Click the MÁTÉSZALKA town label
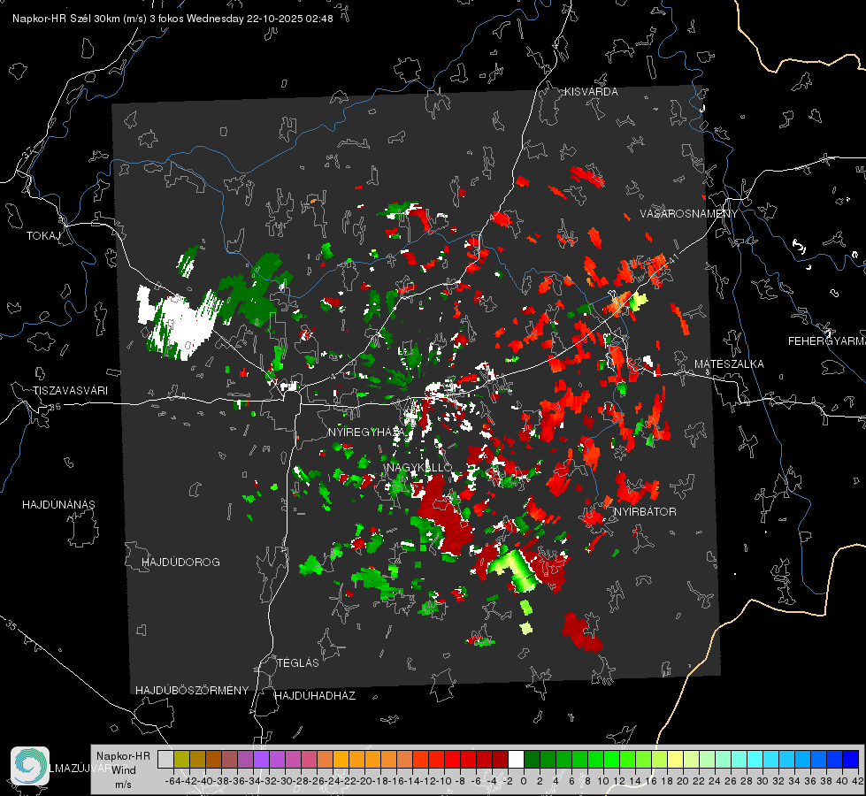Image resolution: width=866 pixels, height=796 pixels. 729,364
